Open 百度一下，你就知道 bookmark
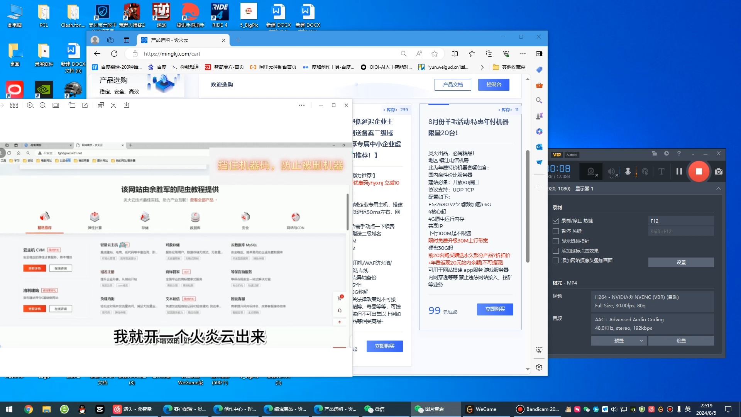 point(173,67)
